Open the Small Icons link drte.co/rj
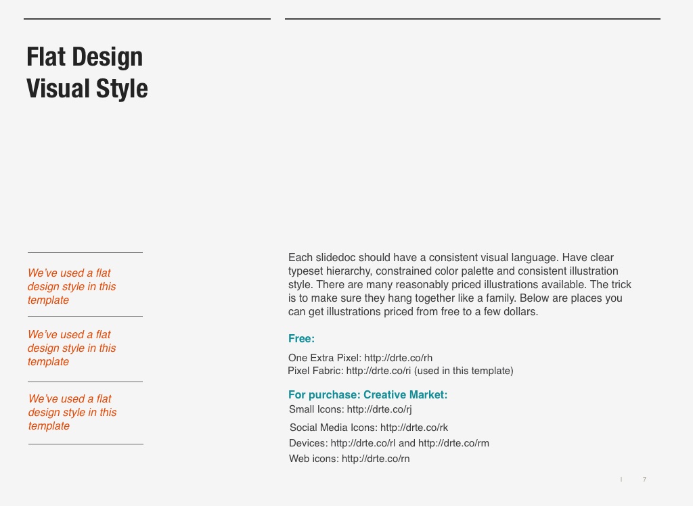This screenshot has width=693, height=506. [x=379, y=409]
